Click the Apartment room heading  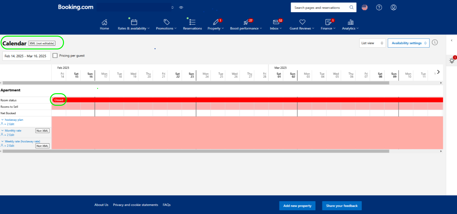point(10,90)
